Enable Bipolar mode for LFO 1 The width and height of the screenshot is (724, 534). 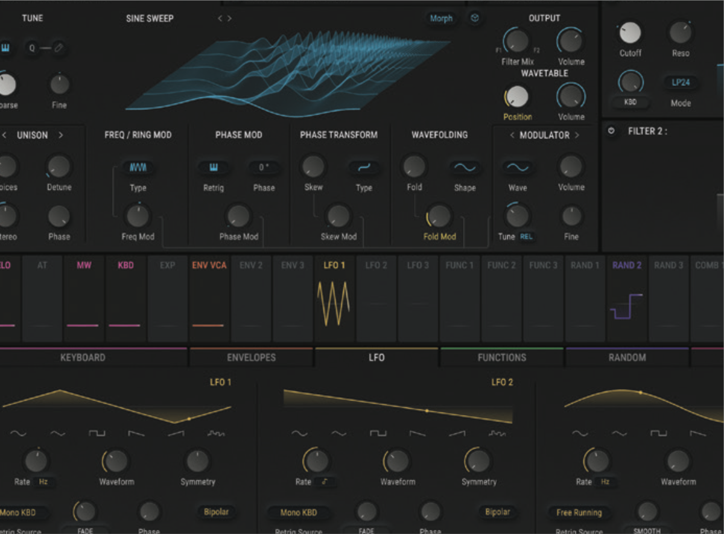pos(217,512)
